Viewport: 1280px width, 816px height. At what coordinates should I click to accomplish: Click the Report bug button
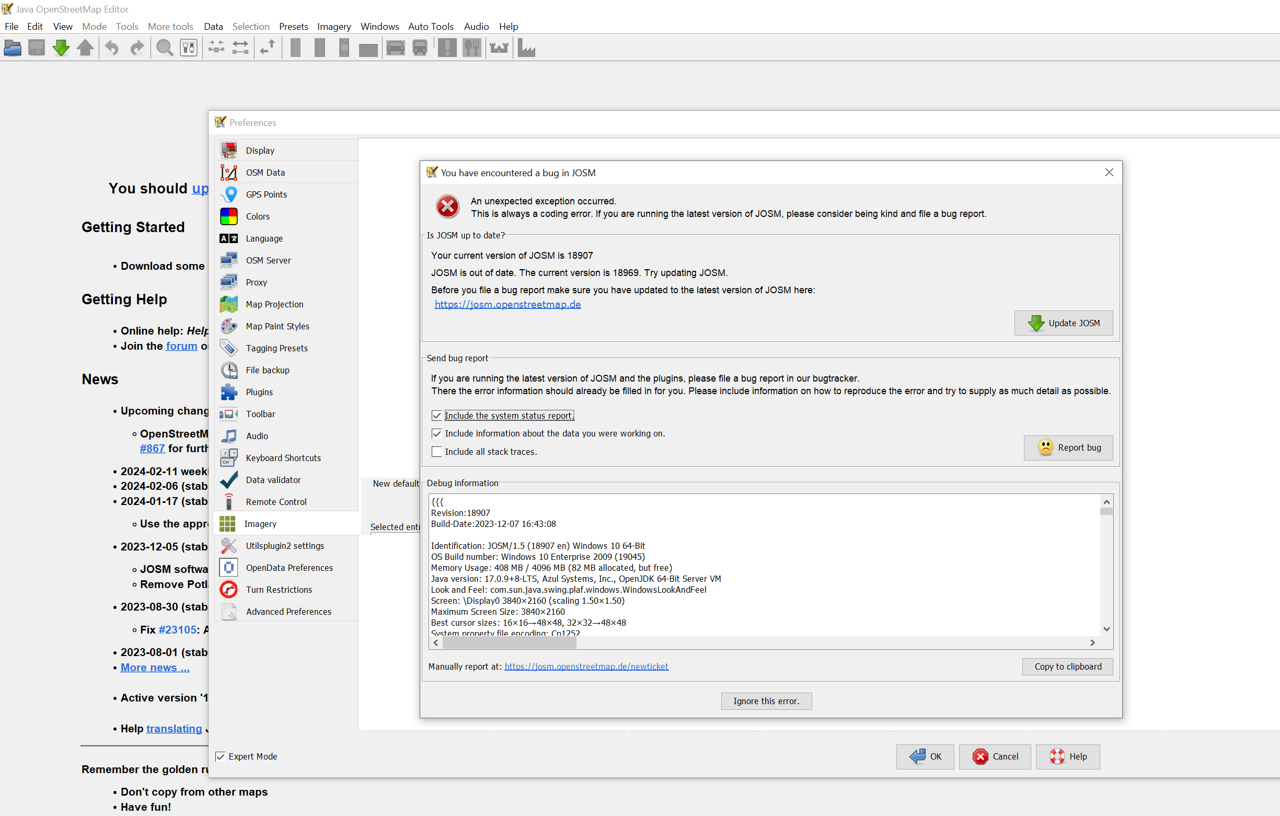1068,447
